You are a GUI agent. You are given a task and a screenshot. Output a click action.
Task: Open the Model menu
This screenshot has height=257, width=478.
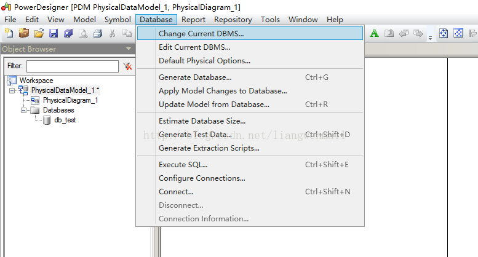(x=84, y=20)
